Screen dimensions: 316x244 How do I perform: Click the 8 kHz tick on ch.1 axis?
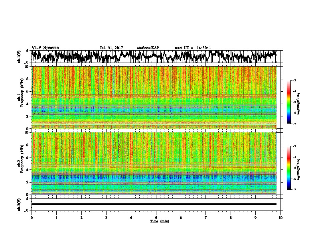[x=28, y=79]
